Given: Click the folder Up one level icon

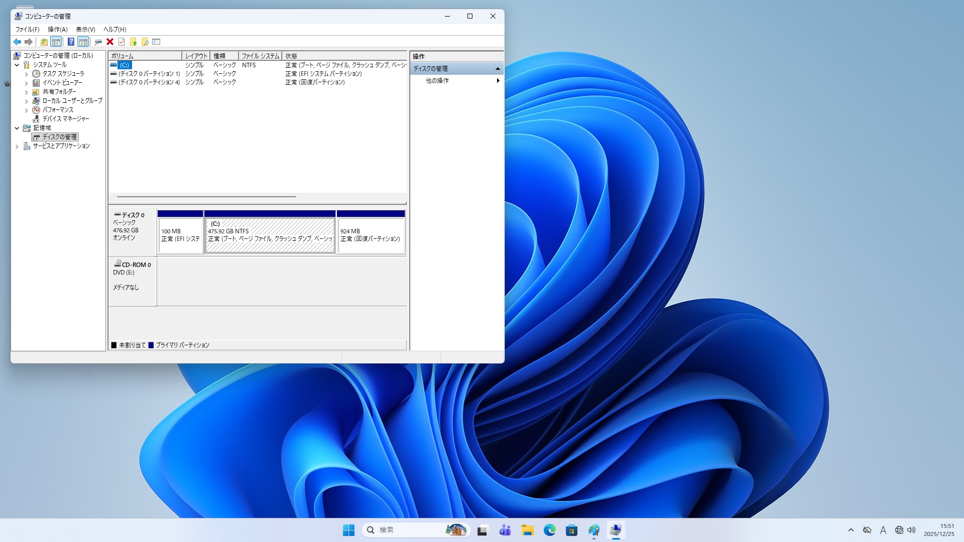Looking at the screenshot, I should [44, 42].
